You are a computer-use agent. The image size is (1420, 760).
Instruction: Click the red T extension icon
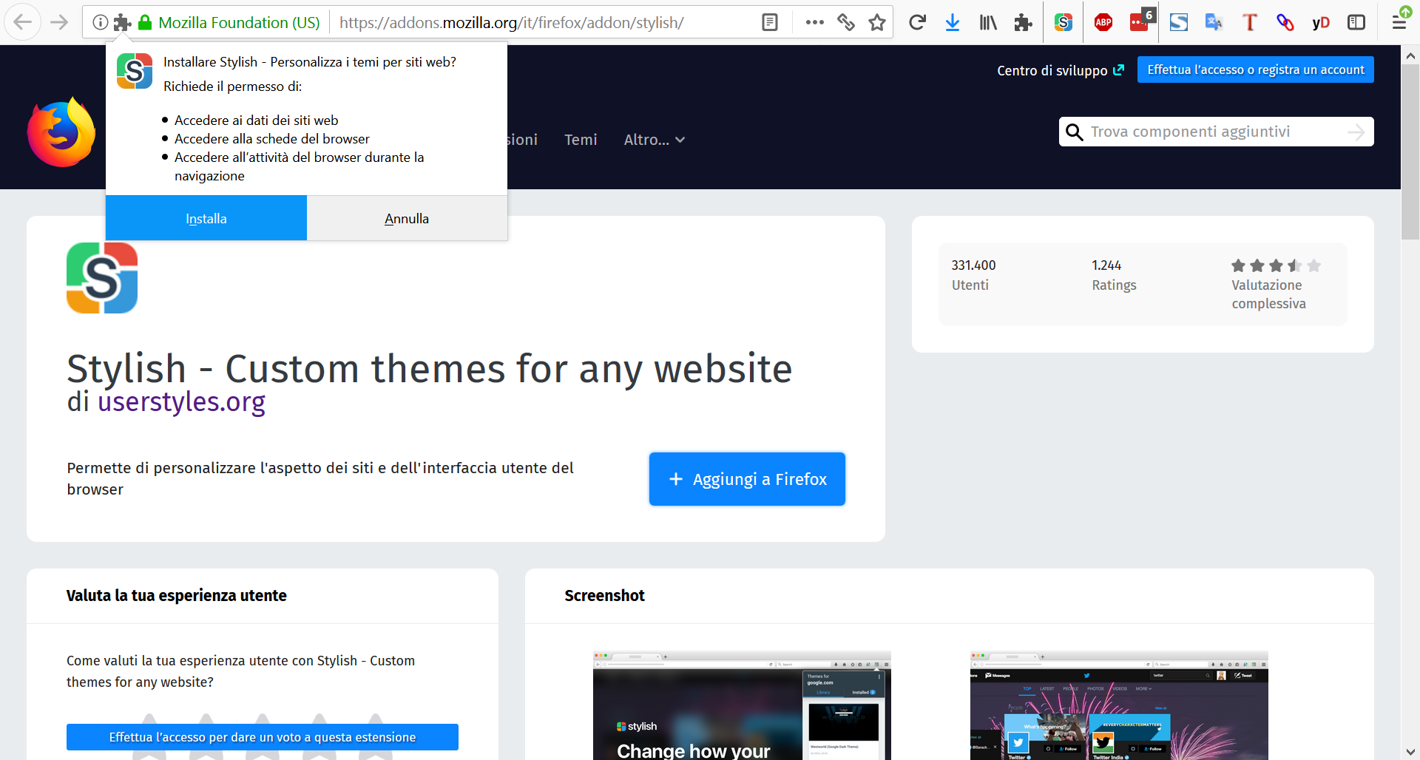1250,22
